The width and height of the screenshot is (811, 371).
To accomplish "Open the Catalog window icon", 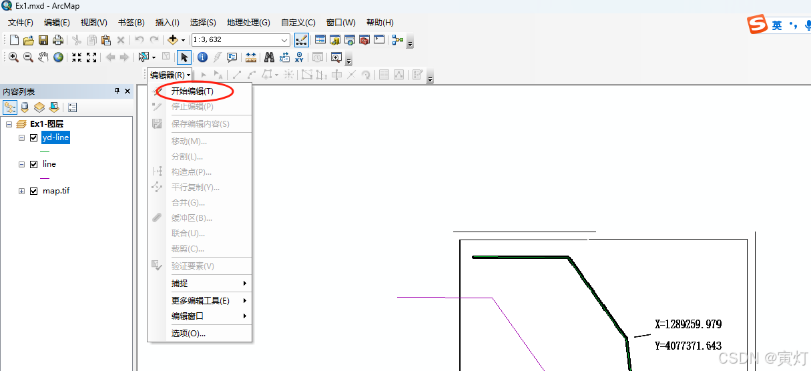I will (335, 40).
